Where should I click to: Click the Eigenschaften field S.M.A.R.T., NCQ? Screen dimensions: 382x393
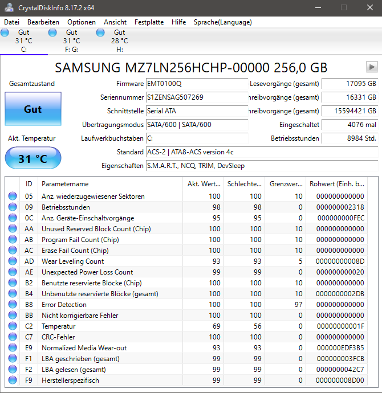click(262, 166)
